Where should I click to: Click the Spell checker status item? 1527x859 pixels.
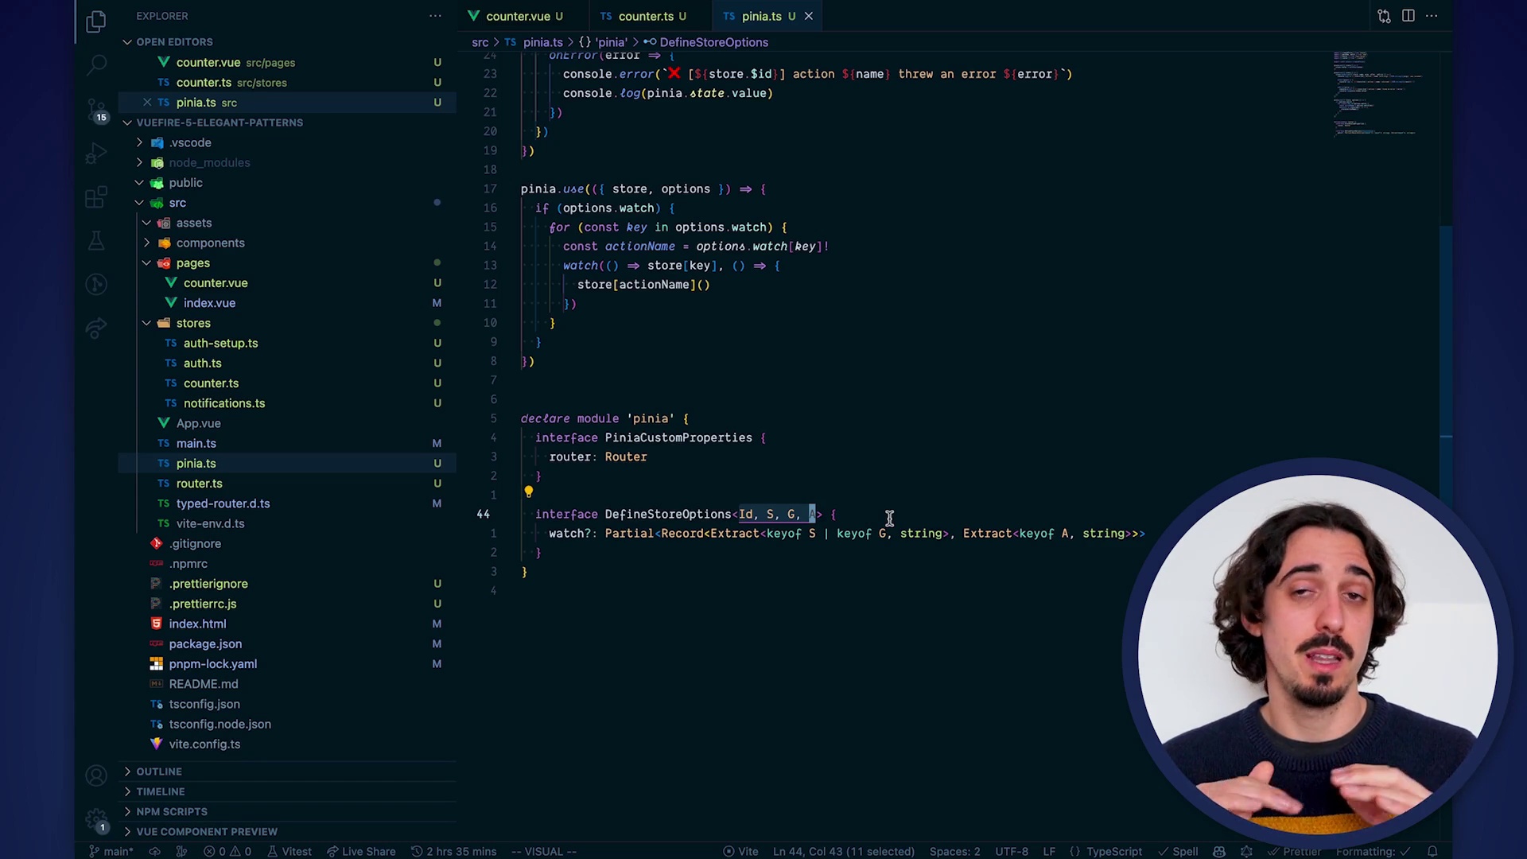(1178, 851)
